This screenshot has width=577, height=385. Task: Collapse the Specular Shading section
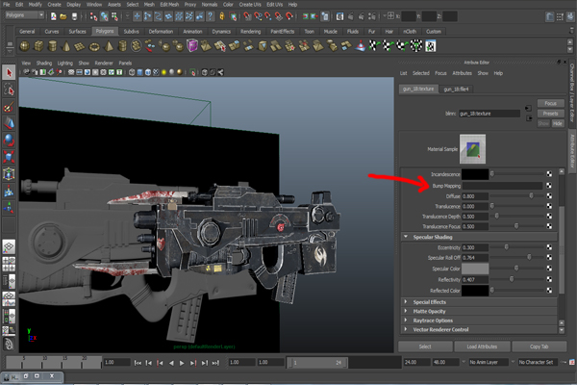pyautogui.click(x=406, y=237)
